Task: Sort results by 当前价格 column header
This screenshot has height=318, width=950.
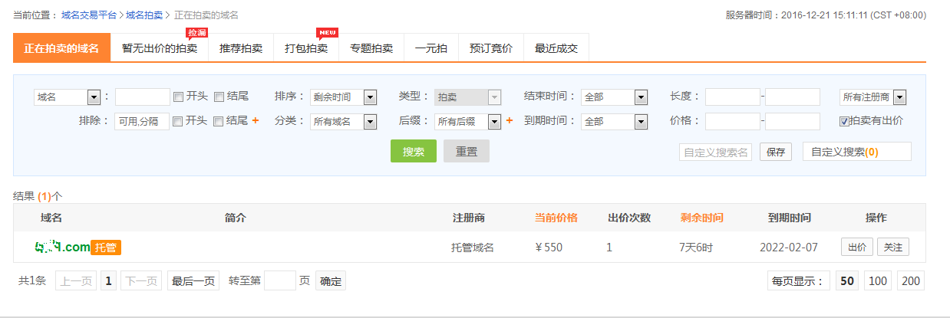Action: click(556, 218)
